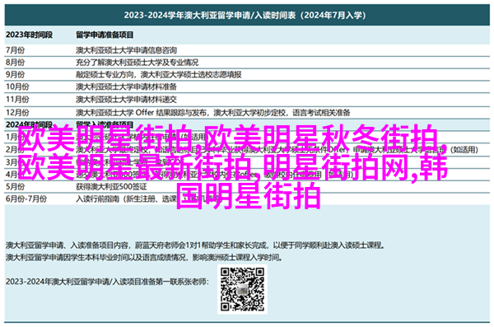Click the pink 国明星街拍 overlay text
This screenshot has height=327, width=494.
(x=249, y=196)
